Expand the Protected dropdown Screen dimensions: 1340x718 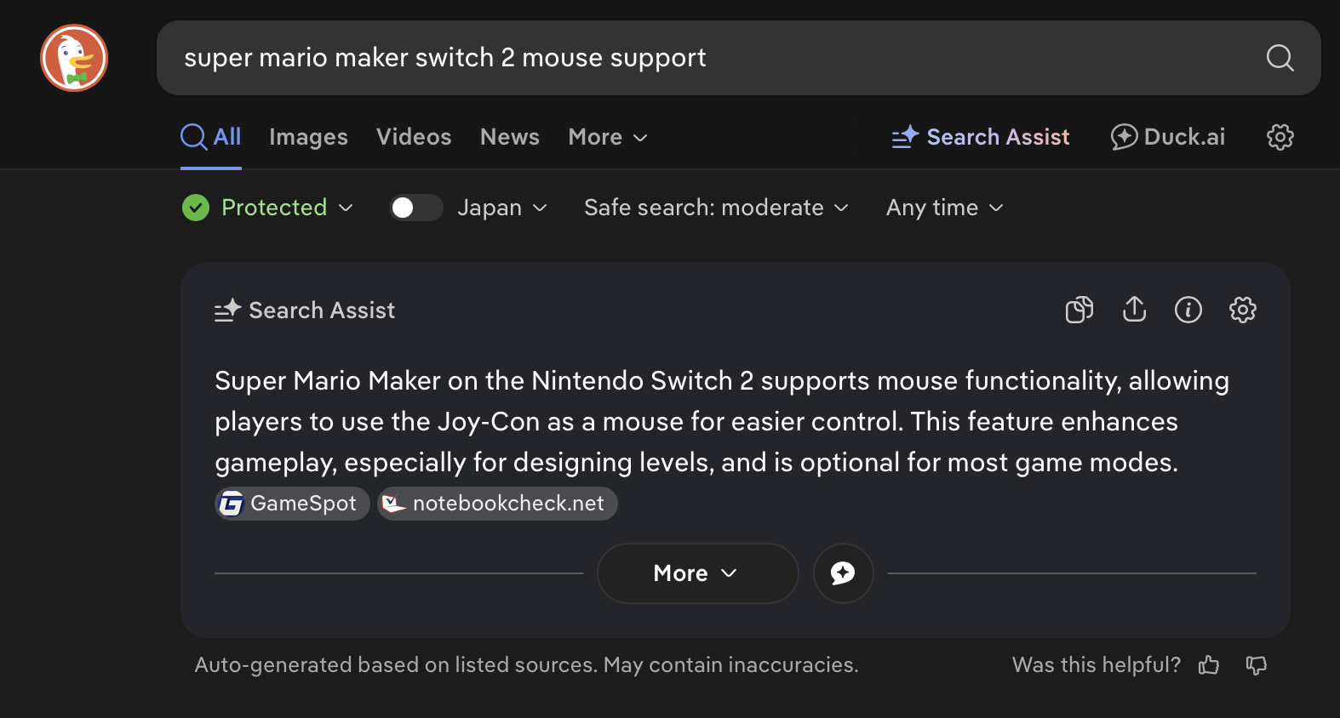(268, 208)
